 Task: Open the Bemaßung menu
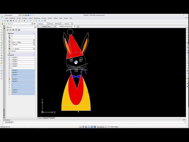pos(37,18)
